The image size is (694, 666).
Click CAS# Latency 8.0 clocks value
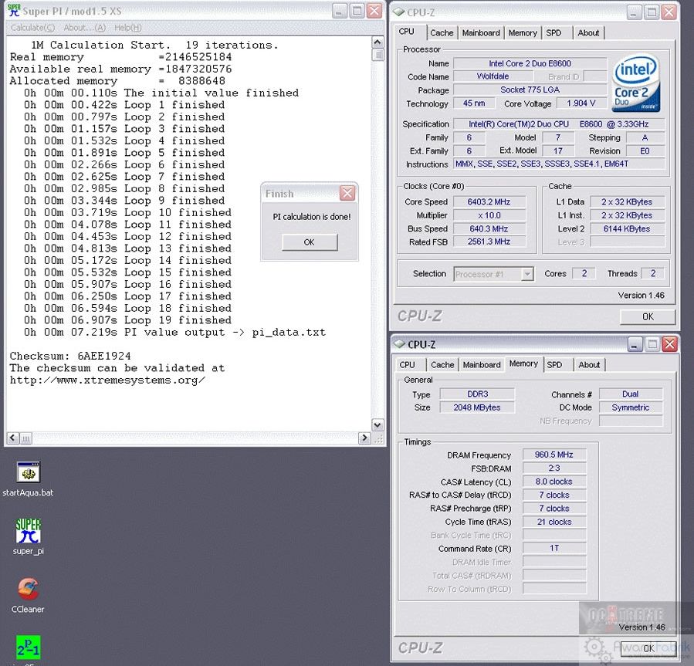pos(554,482)
